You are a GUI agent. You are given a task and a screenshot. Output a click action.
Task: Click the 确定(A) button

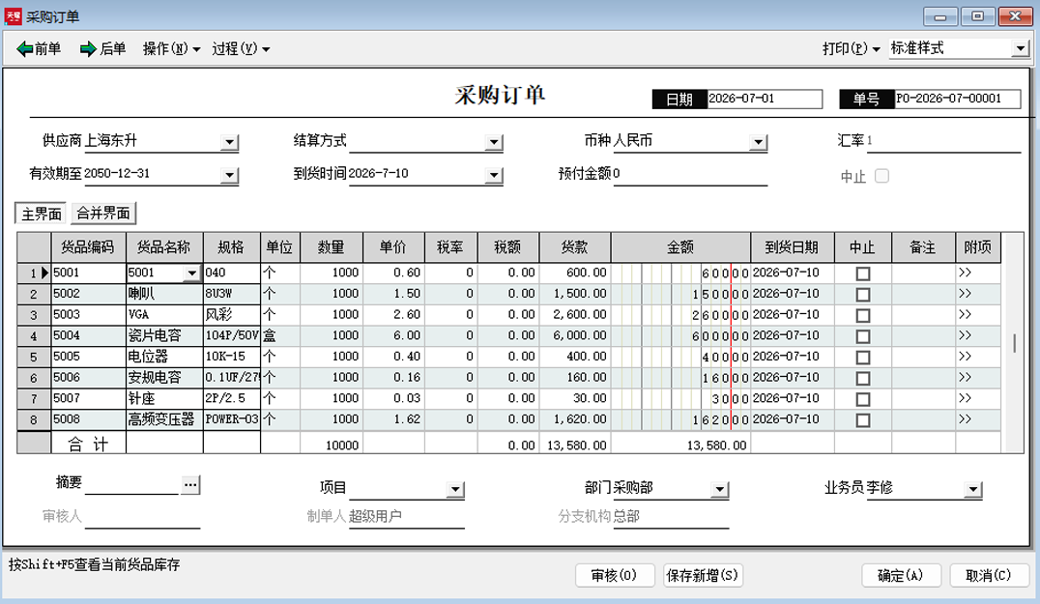pyautogui.click(x=900, y=575)
